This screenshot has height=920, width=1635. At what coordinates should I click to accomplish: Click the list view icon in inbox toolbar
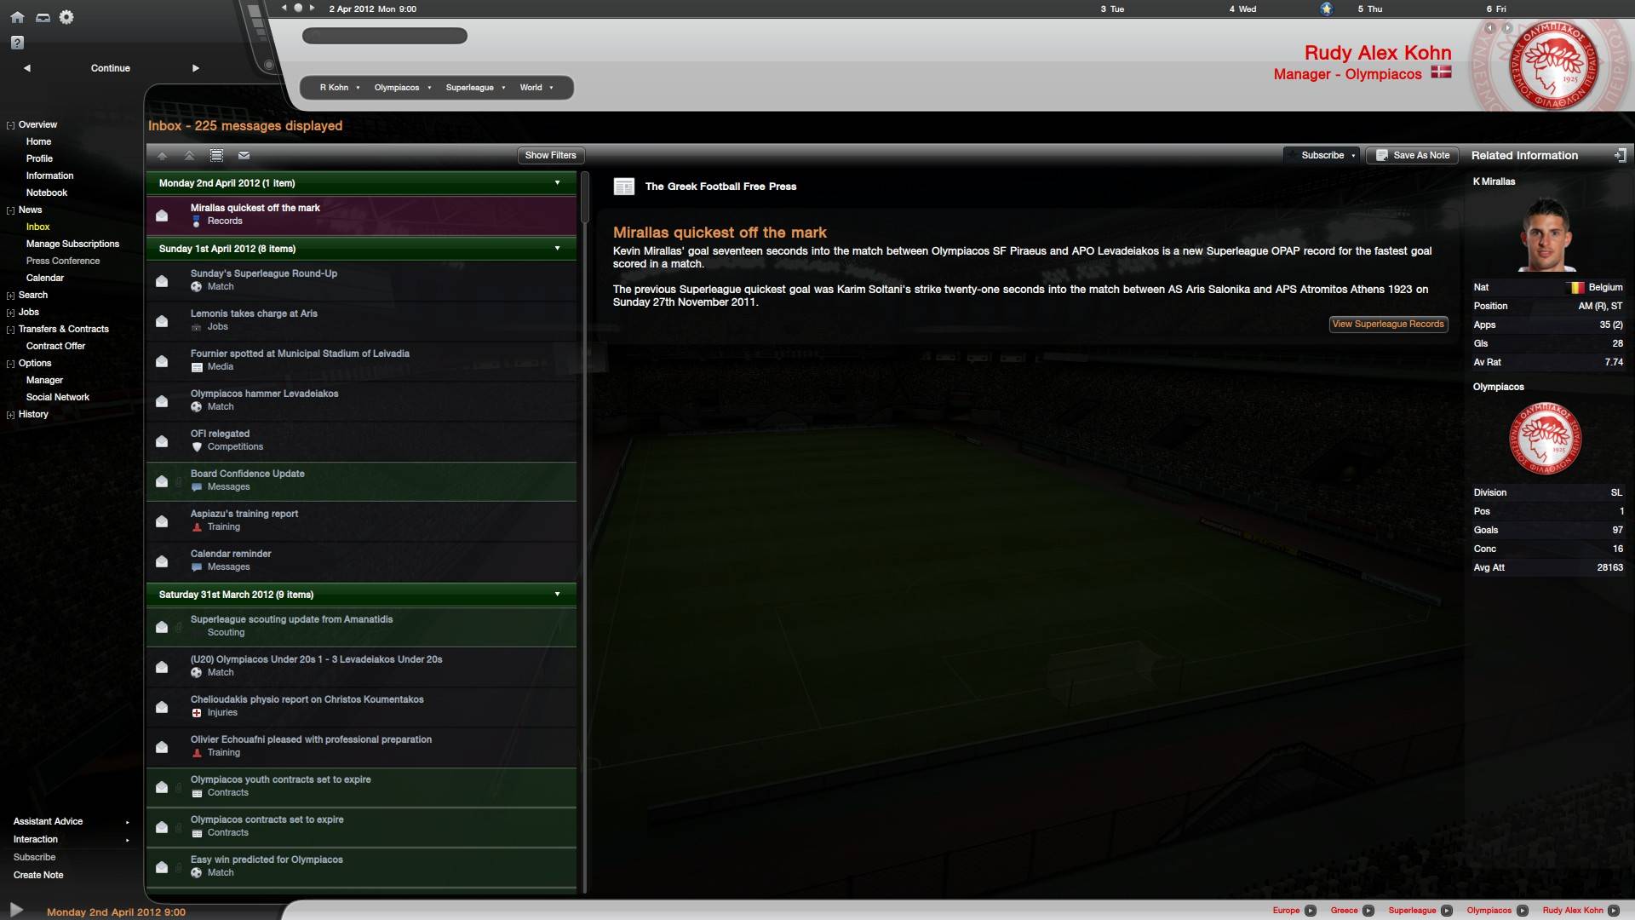217,155
